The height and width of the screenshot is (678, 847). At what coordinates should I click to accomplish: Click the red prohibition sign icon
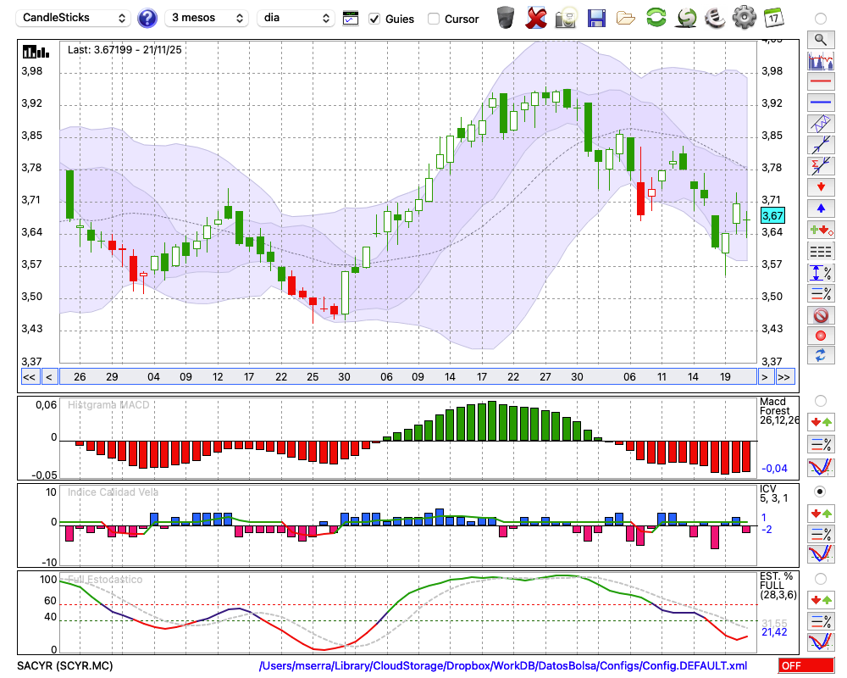(820, 314)
